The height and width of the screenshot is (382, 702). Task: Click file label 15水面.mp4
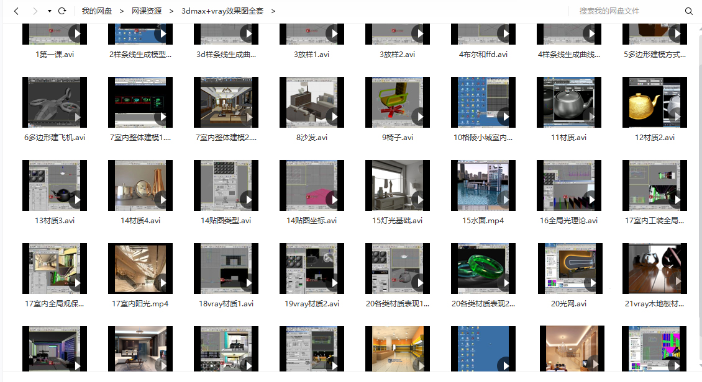483,221
